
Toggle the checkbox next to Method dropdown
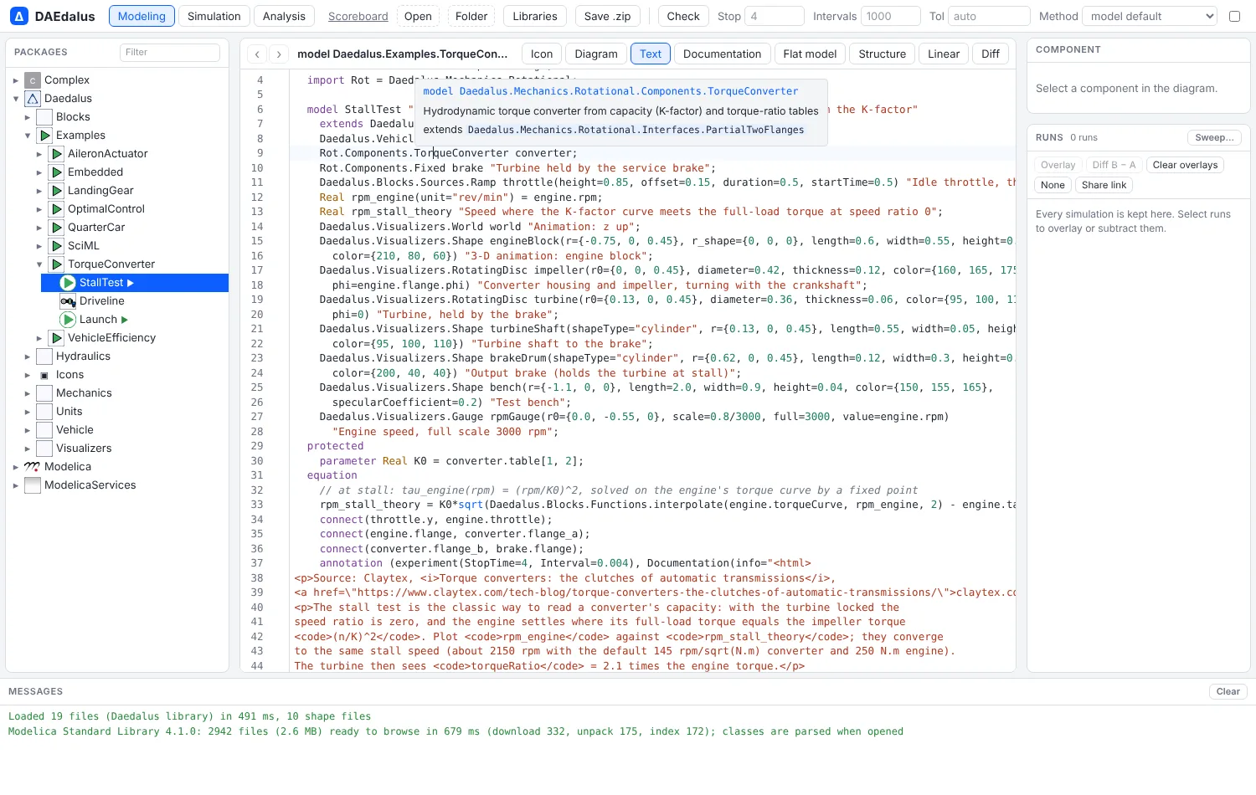[x=1234, y=16]
